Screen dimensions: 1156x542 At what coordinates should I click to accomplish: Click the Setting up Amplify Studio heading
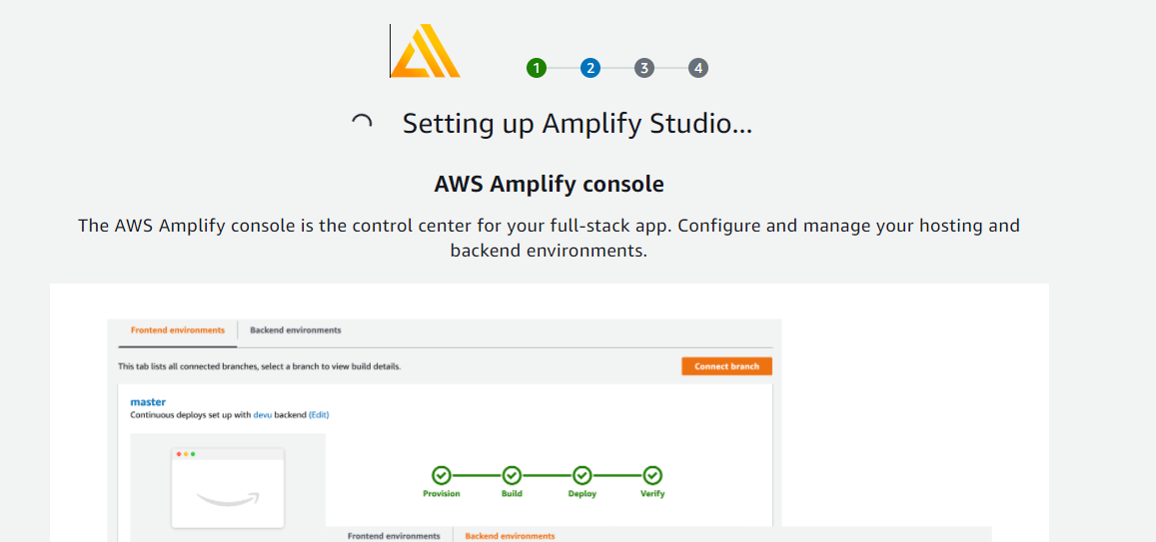coord(578,124)
